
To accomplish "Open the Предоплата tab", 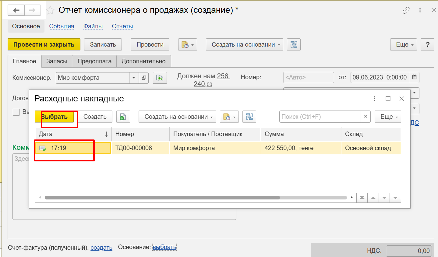I will (94, 61).
